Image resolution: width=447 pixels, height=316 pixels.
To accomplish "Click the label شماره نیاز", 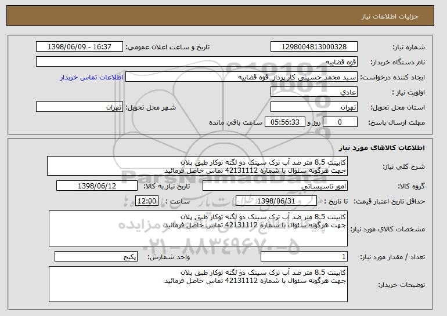I will coord(409,47).
